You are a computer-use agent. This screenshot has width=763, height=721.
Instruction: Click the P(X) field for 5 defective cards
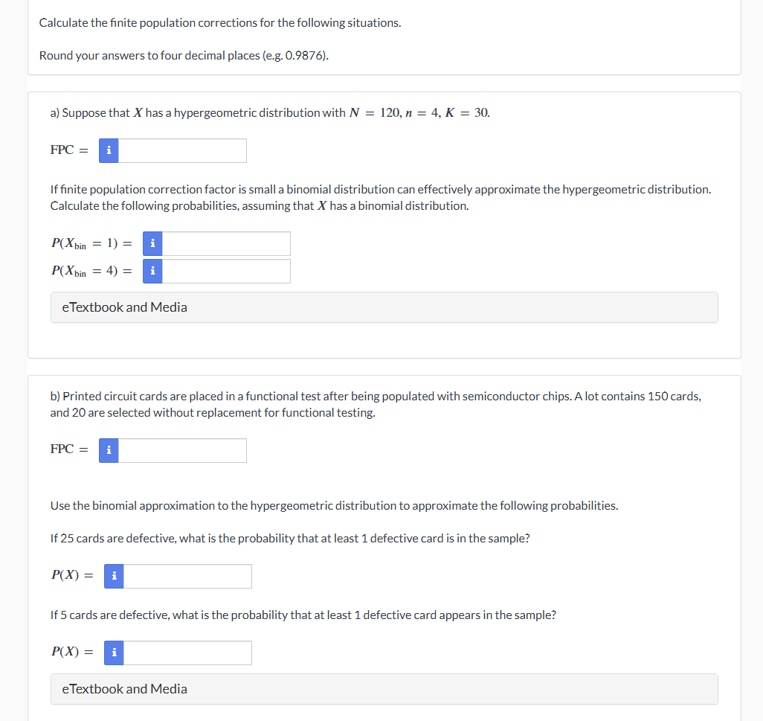(x=187, y=653)
